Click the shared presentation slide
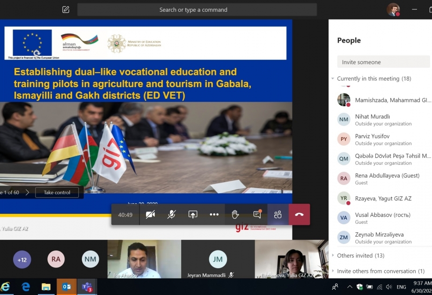The image size is (432, 295). click(146, 129)
